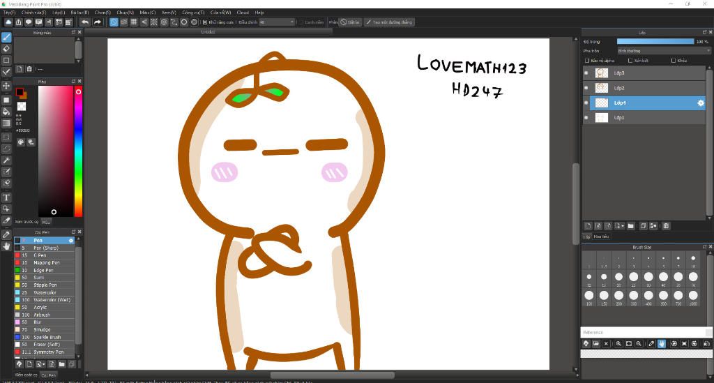
Task: Click the Tắt snap off button
Action: [350, 22]
